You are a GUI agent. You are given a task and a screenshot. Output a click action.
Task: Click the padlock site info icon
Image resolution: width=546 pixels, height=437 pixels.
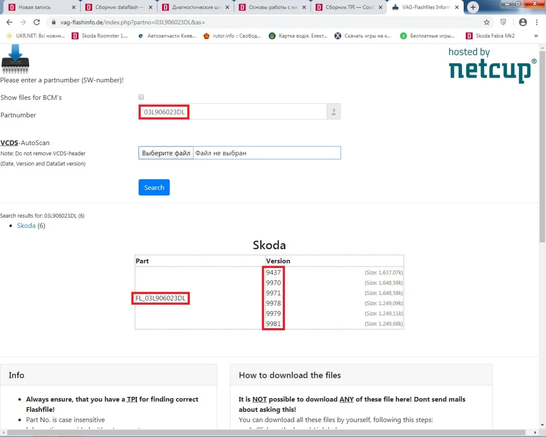53,22
